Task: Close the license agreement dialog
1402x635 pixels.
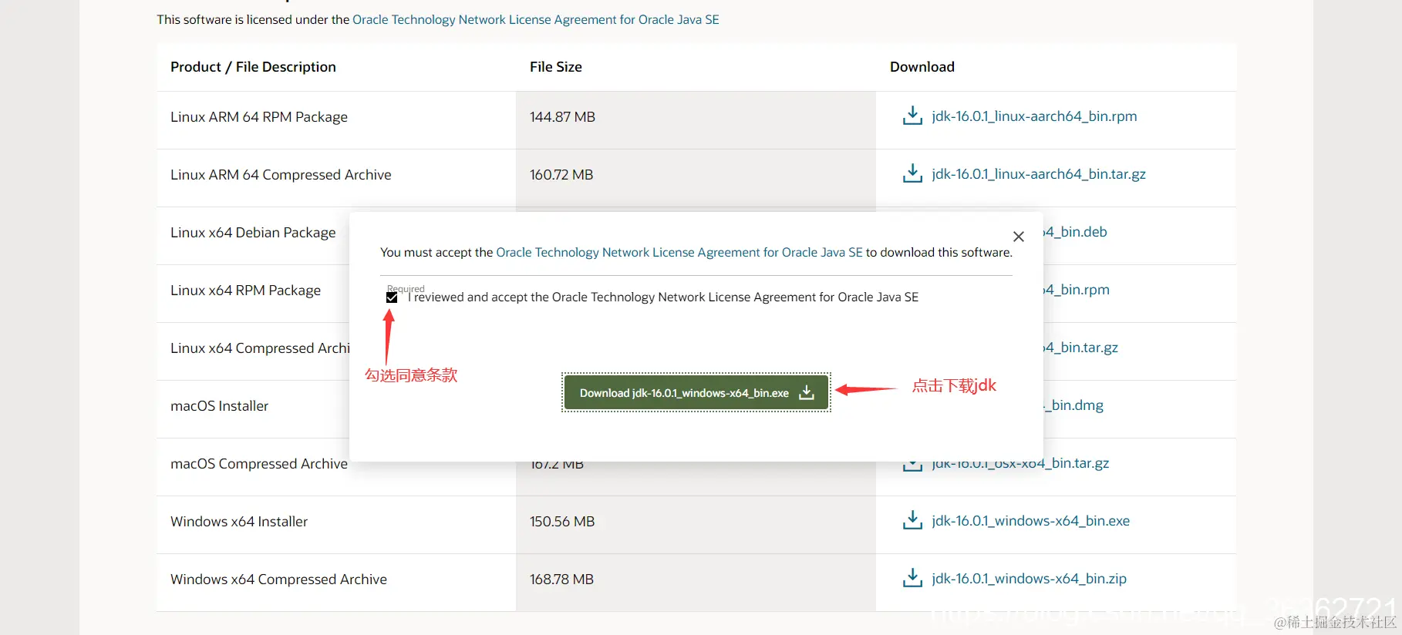Action: pos(1019,237)
